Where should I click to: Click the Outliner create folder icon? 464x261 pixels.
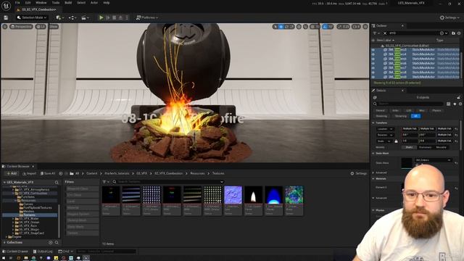click(453, 33)
